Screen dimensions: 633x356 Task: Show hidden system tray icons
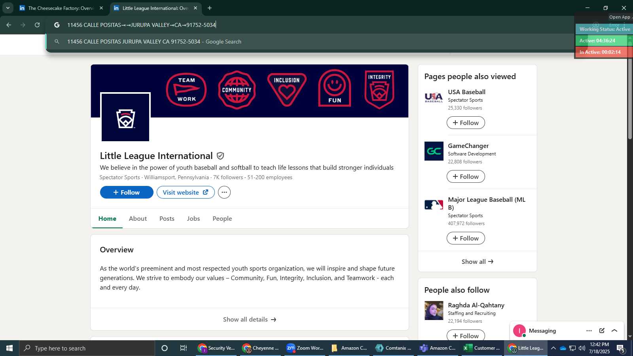pyautogui.click(x=553, y=348)
